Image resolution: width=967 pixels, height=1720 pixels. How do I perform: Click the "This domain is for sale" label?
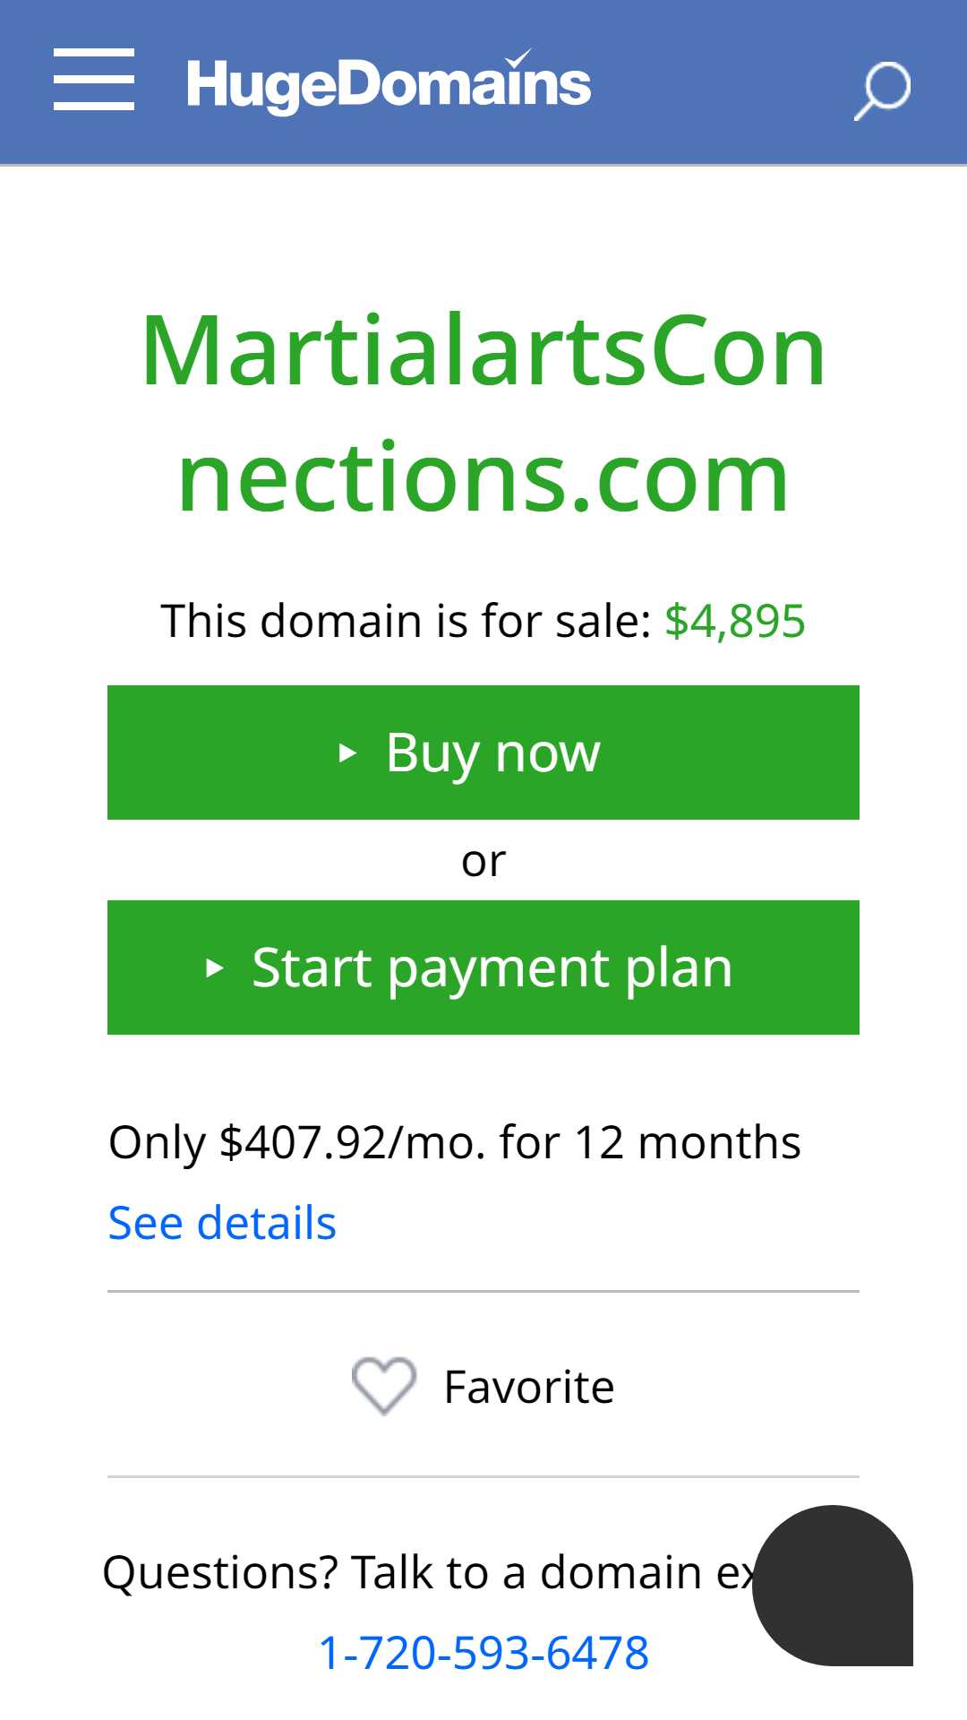(406, 621)
